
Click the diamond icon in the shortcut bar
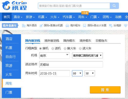pyautogui.click(x=126, y=26)
